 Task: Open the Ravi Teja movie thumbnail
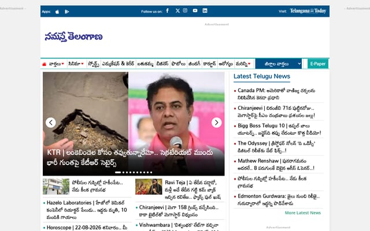tap(149, 187)
